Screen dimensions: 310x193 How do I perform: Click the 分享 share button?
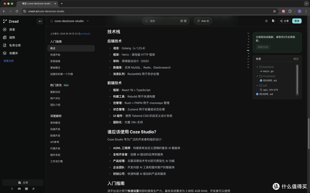coord(284,21)
